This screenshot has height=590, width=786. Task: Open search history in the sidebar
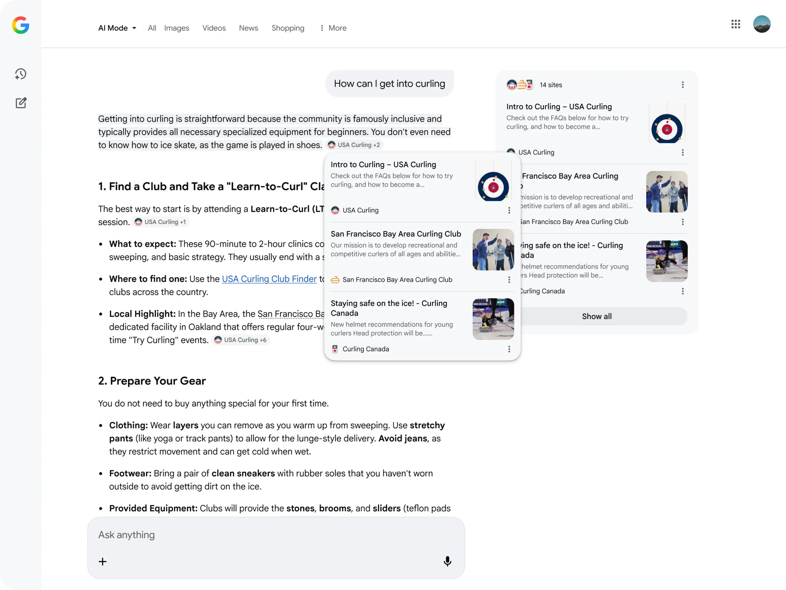tap(21, 74)
